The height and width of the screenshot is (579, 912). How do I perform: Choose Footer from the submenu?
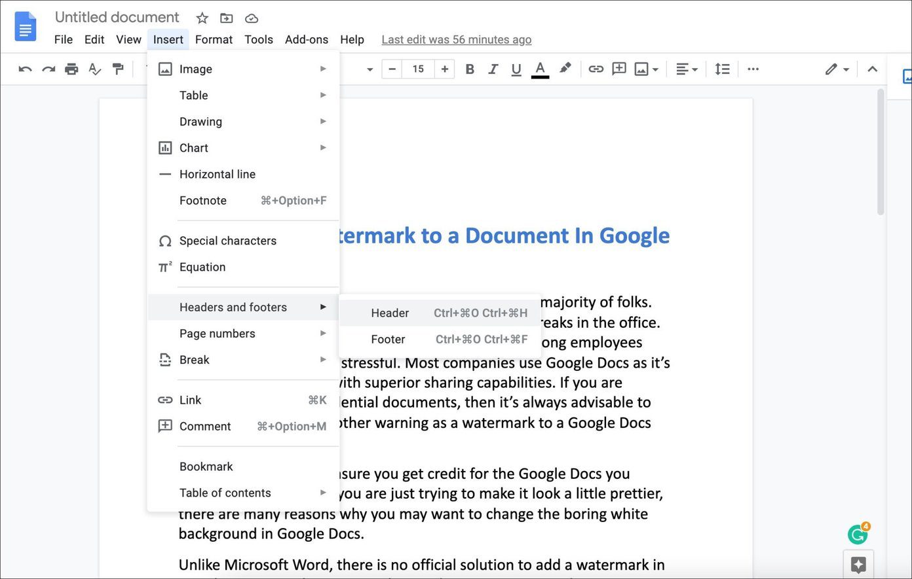point(440,339)
